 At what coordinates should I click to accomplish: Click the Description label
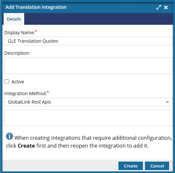pos(17,53)
